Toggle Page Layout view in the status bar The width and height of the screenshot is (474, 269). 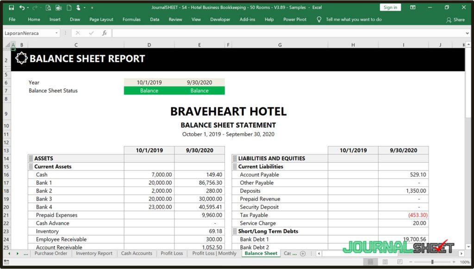click(x=385, y=262)
